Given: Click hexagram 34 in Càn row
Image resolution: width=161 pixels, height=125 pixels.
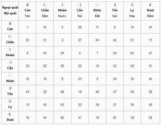Looking at the screenshot, I should (x=45, y=27).
